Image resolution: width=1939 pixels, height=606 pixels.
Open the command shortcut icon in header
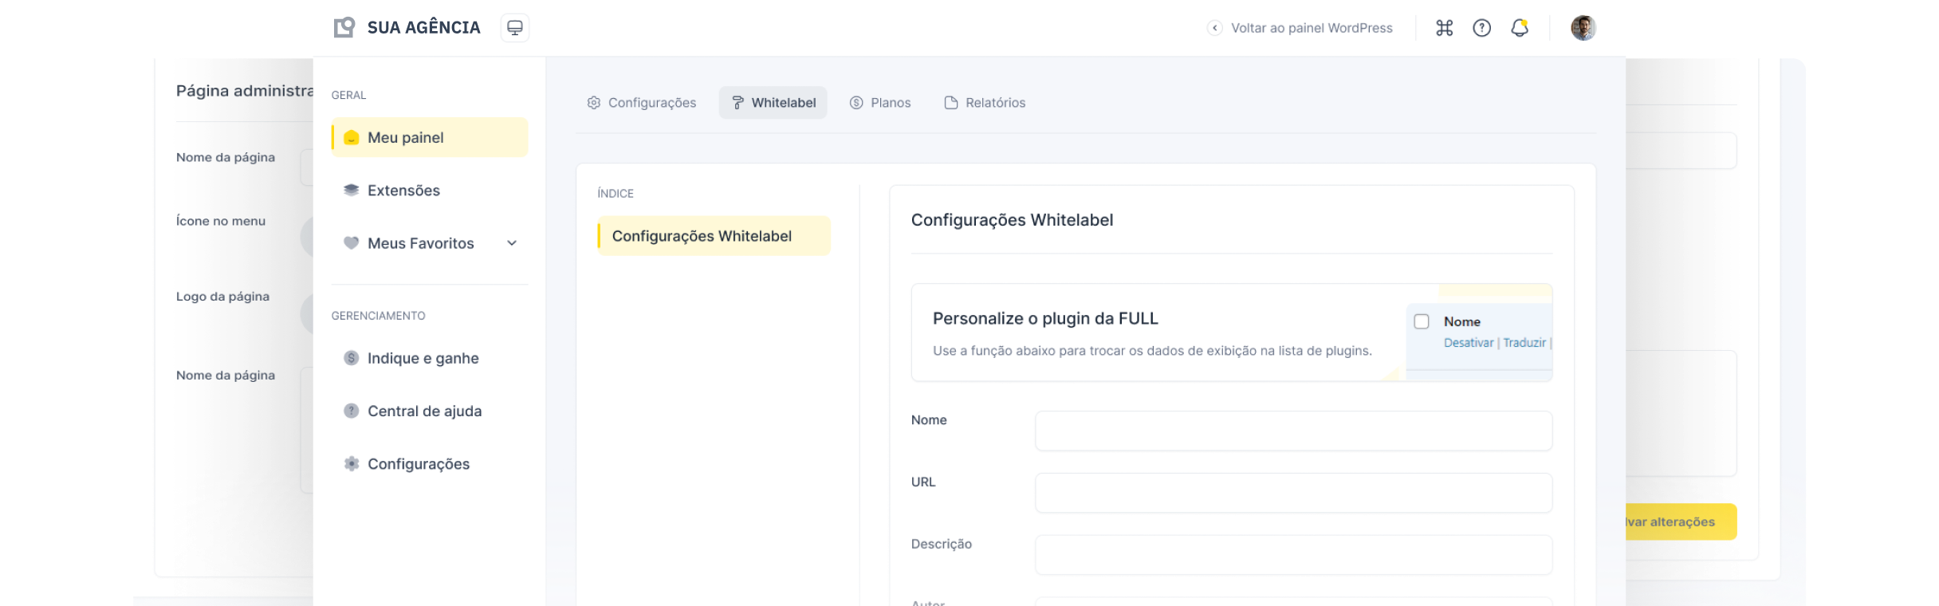(x=1444, y=28)
